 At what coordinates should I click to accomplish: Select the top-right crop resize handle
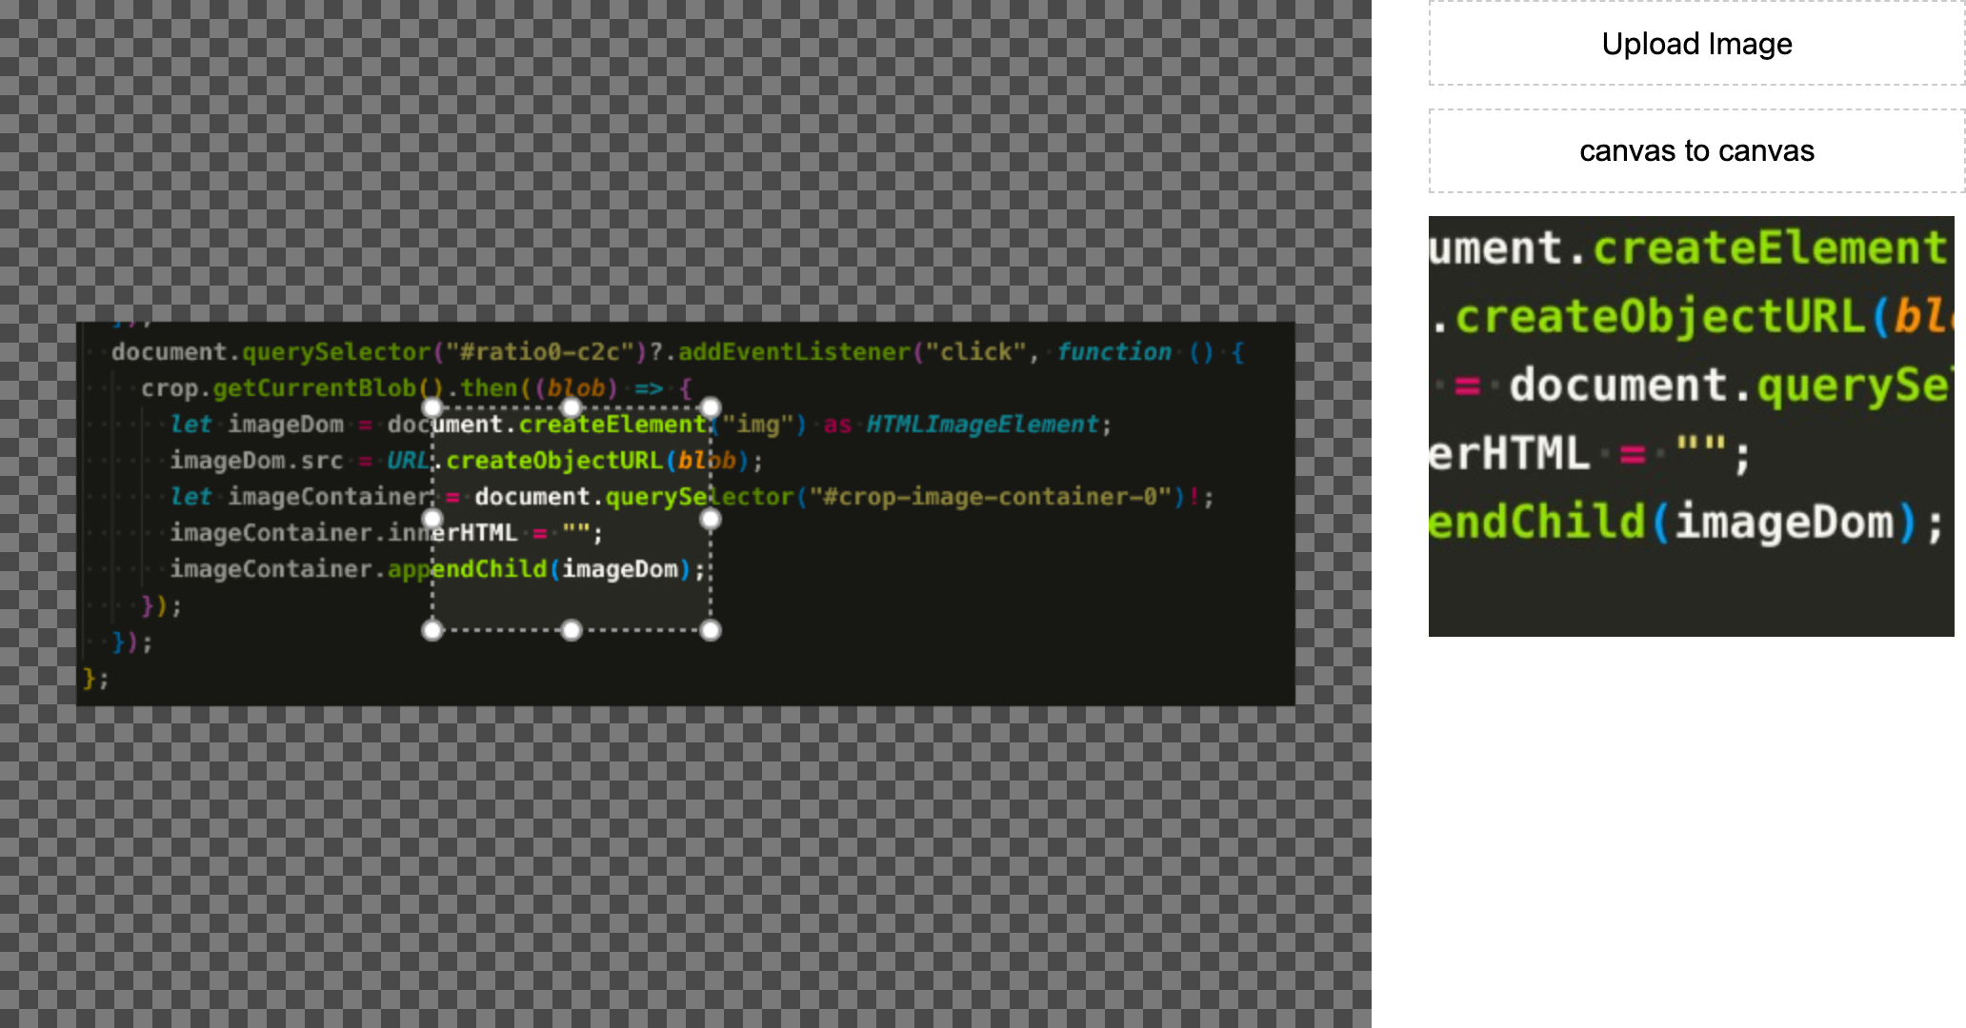(711, 406)
